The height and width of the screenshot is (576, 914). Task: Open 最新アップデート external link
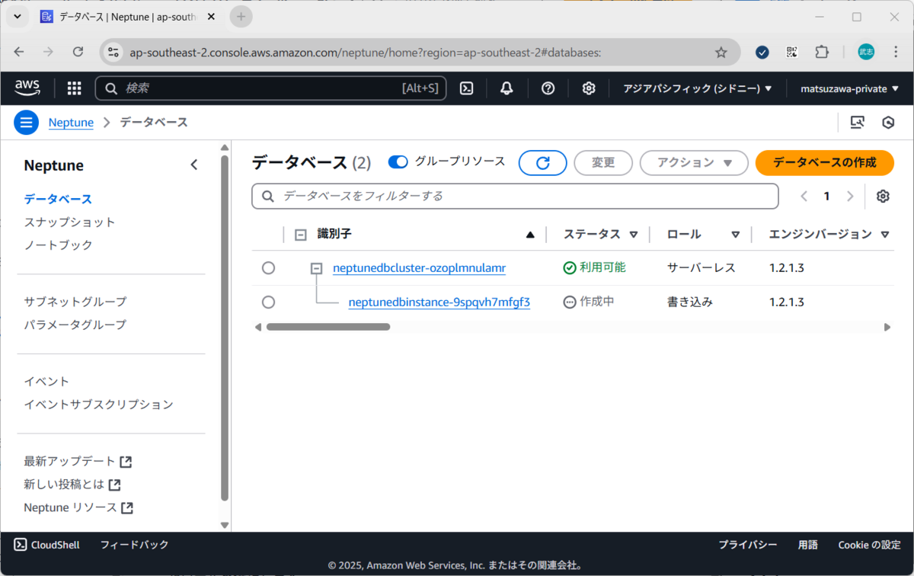tap(78, 462)
